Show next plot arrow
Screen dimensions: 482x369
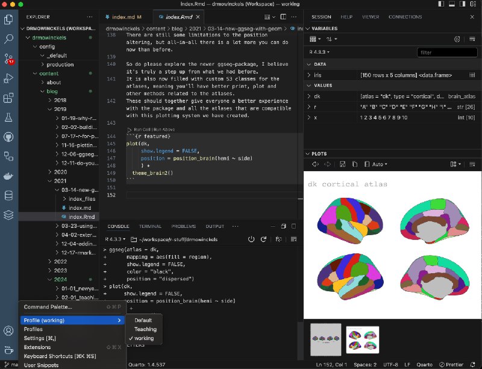point(328,164)
